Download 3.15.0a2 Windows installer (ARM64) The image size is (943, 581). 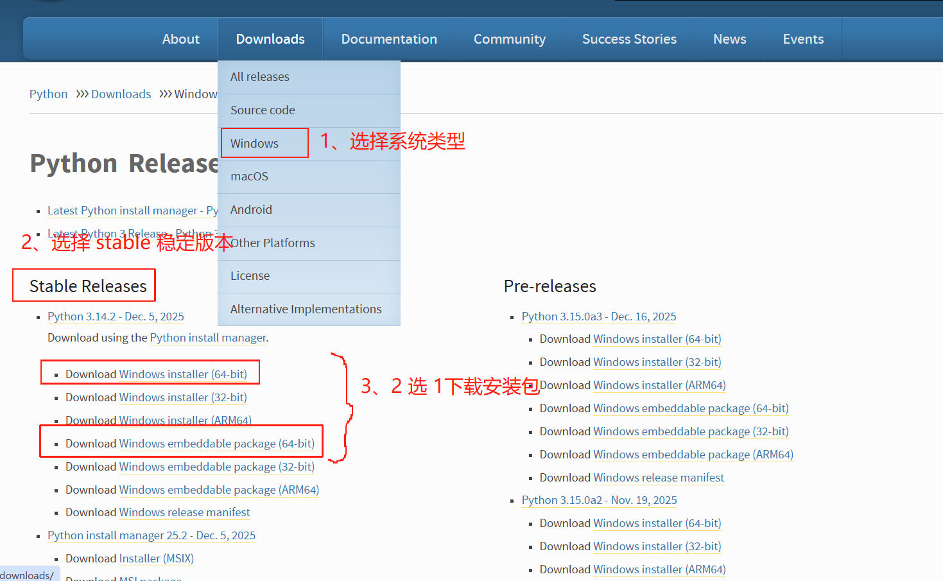coord(660,569)
